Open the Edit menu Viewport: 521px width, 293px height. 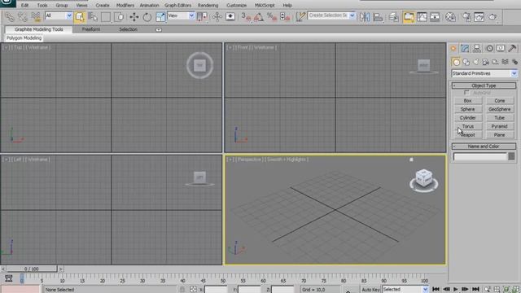pyautogui.click(x=25, y=6)
